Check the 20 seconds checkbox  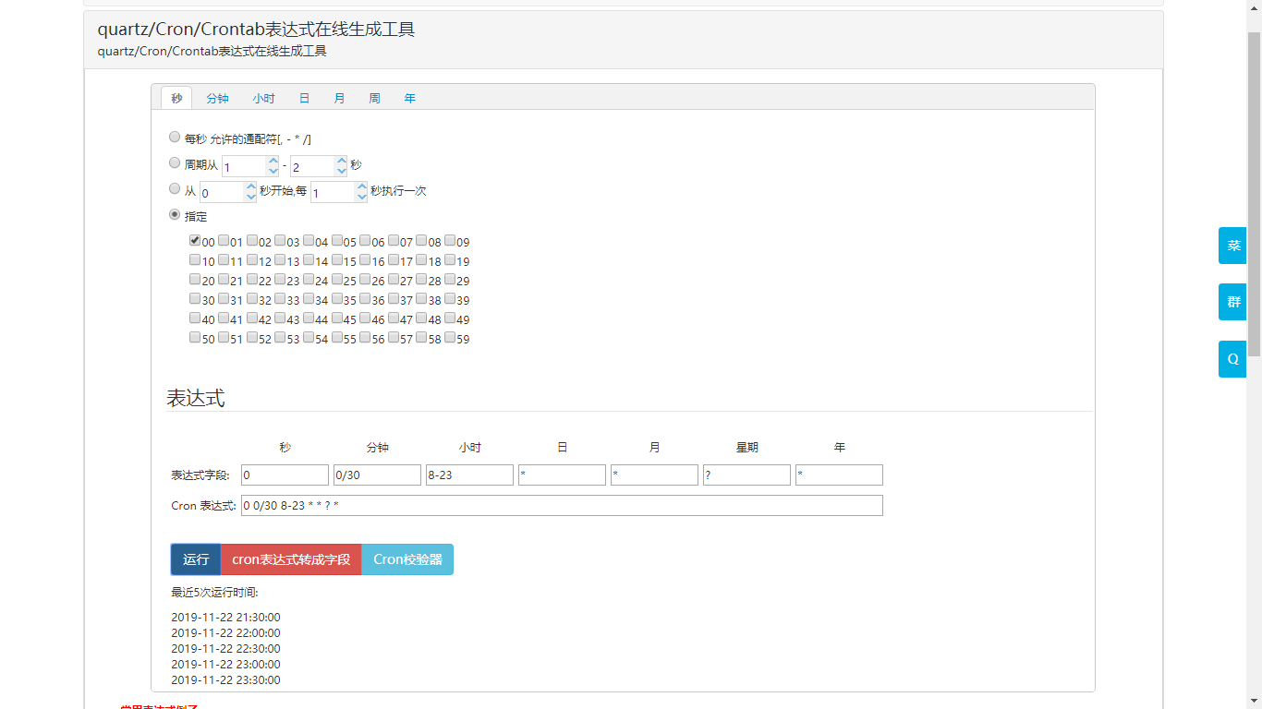[x=195, y=280]
